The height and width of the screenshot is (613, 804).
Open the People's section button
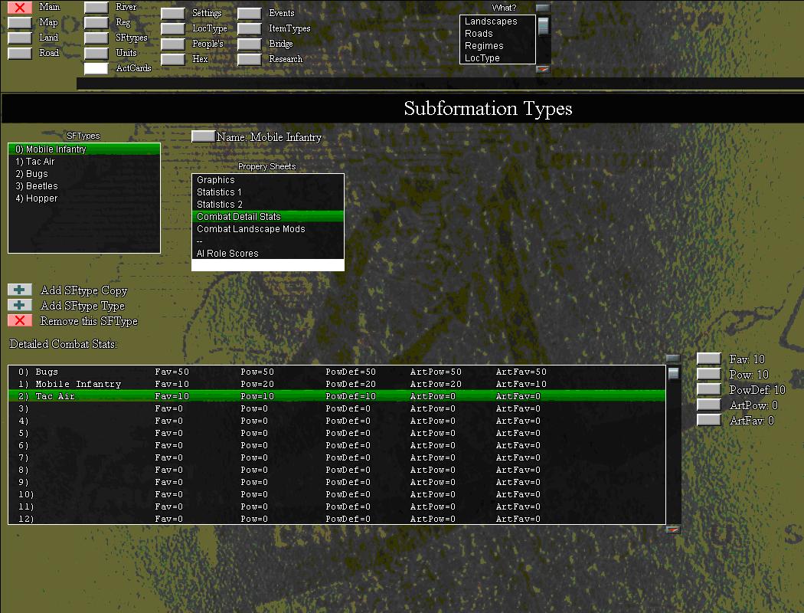pyautogui.click(x=173, y=44)
